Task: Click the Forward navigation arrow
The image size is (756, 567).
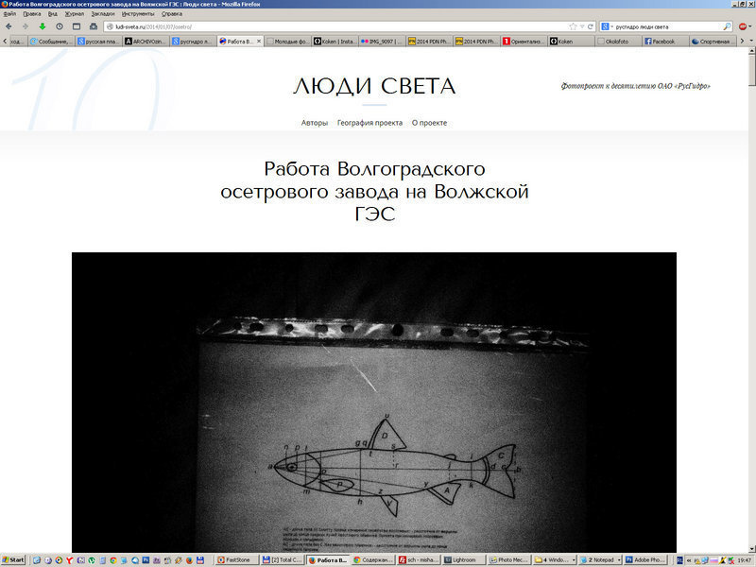Action: click(x=25, y=26)
